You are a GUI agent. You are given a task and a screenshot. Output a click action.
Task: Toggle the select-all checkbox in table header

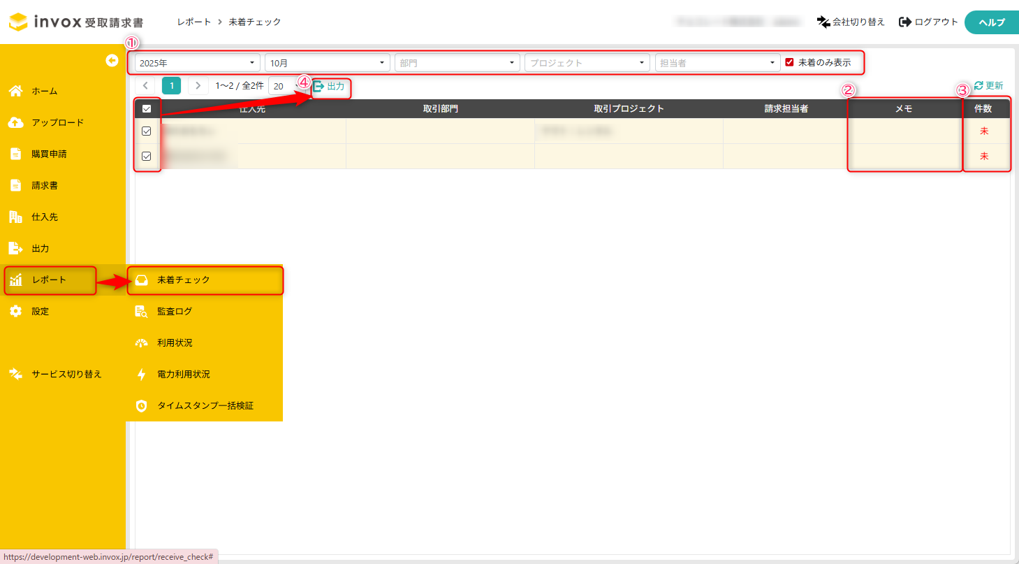147,108
